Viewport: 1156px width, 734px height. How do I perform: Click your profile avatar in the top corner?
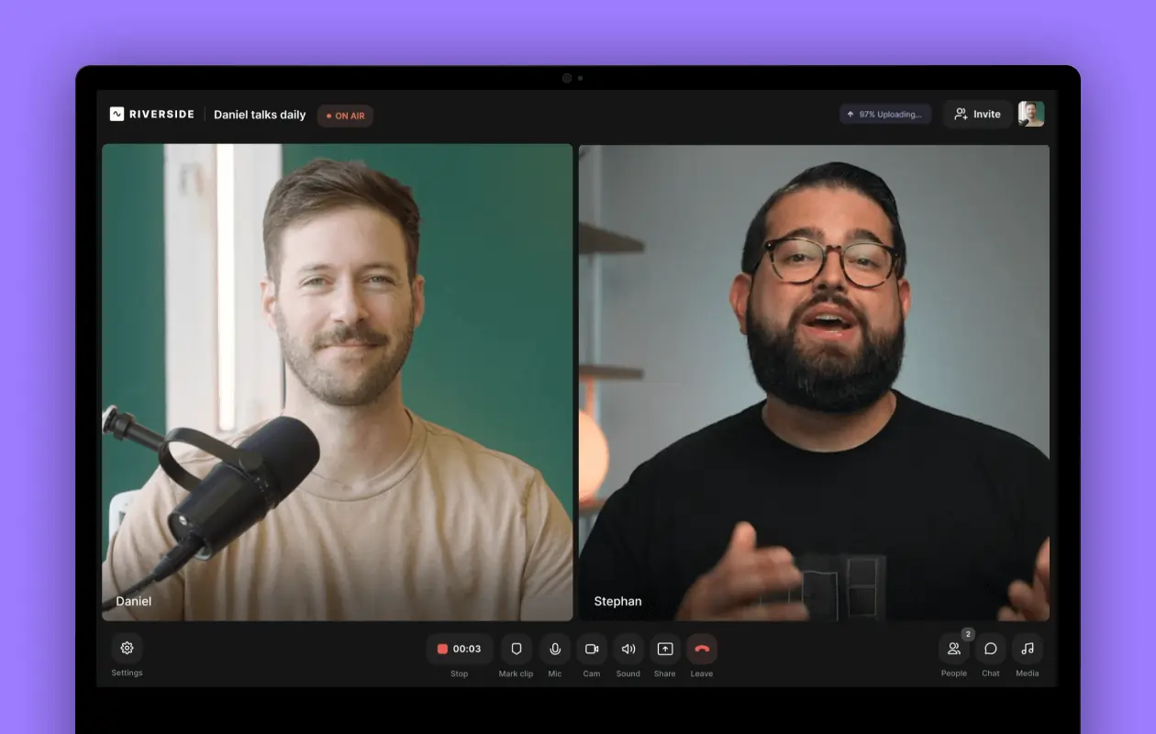pyautogui.click(x=1031, y=113)
